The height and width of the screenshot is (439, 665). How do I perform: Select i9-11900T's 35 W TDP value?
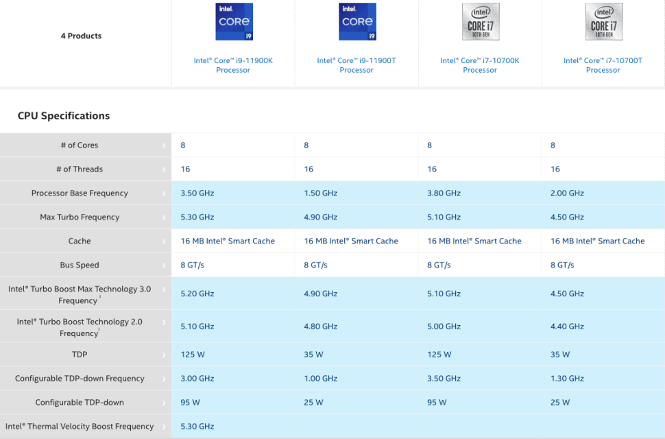[313, 354]
